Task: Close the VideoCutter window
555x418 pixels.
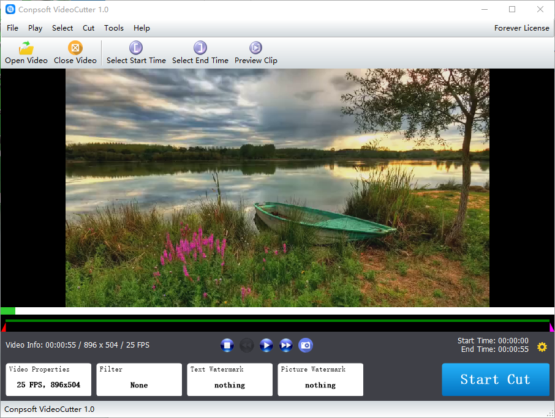Action: (x=540, y=10)
